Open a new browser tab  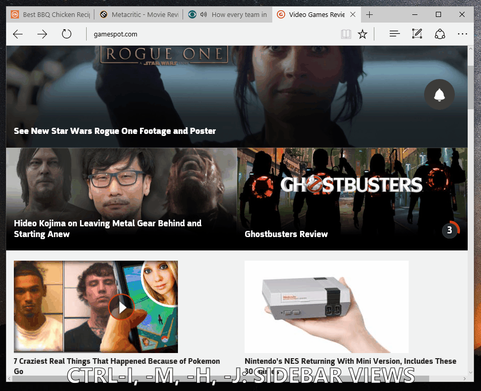point(369,14)
